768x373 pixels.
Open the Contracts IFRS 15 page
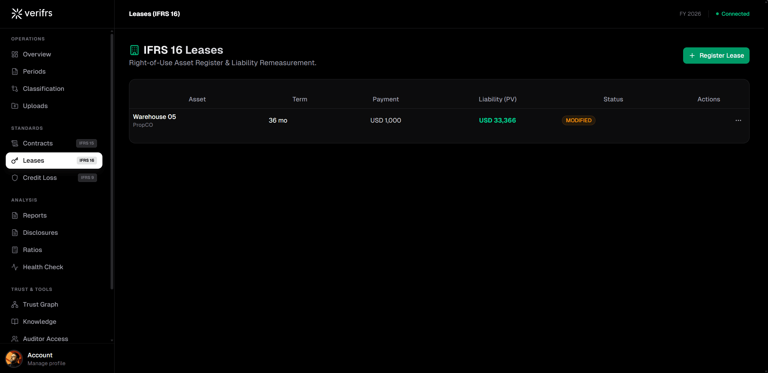click(38, 143)
